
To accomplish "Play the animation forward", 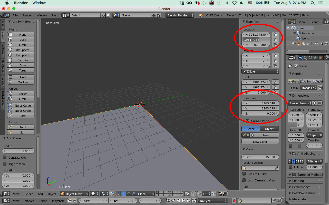I will tap(184, 201).
